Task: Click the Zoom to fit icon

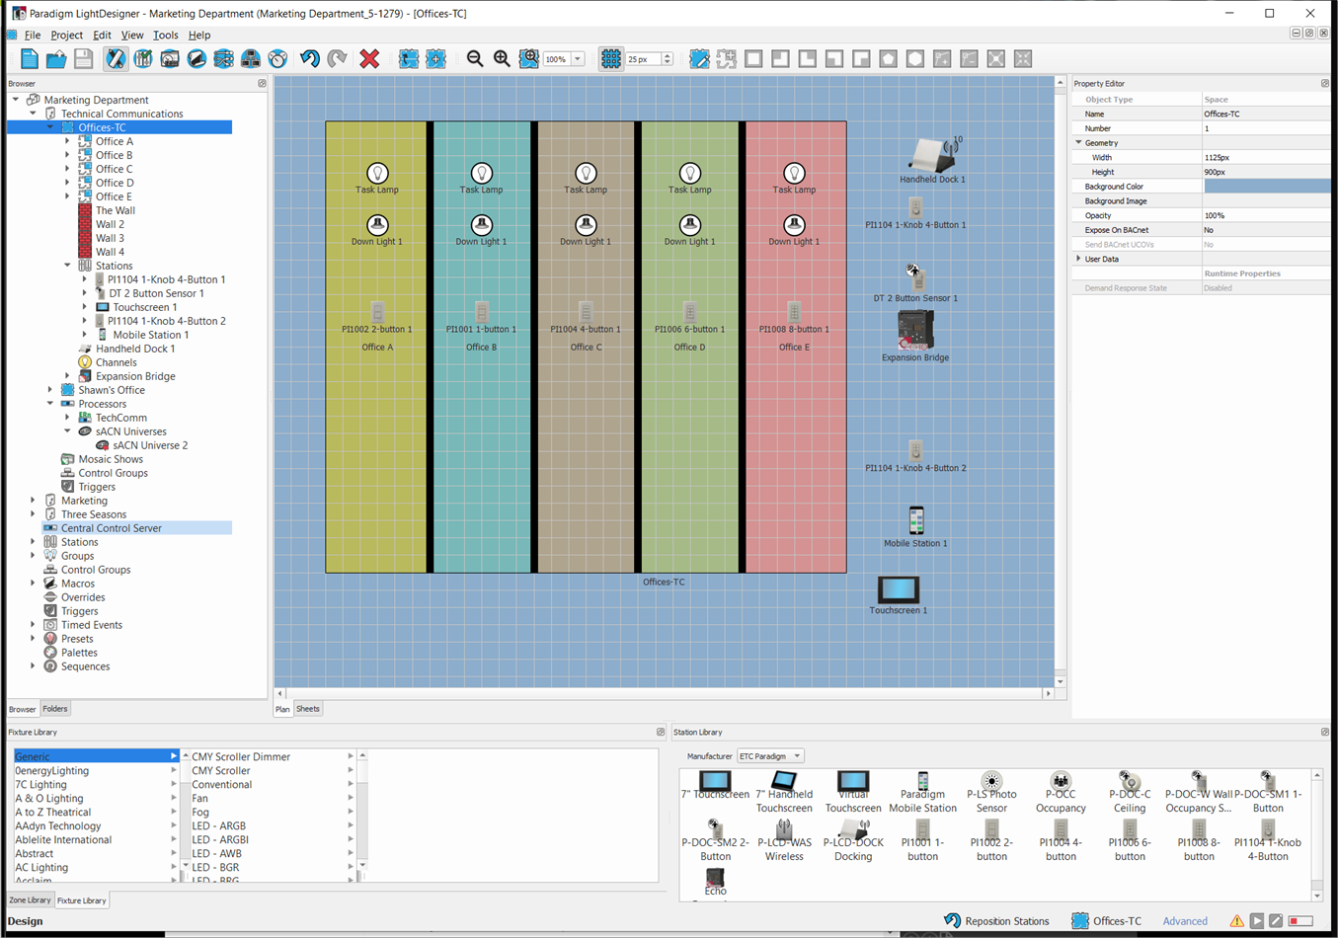Action: point(529,59)
